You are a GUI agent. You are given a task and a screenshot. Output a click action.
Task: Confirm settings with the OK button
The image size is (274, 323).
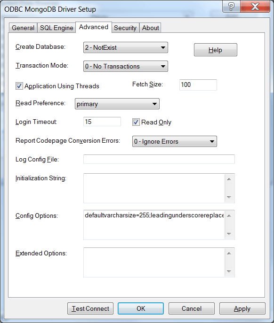(141, 308)
